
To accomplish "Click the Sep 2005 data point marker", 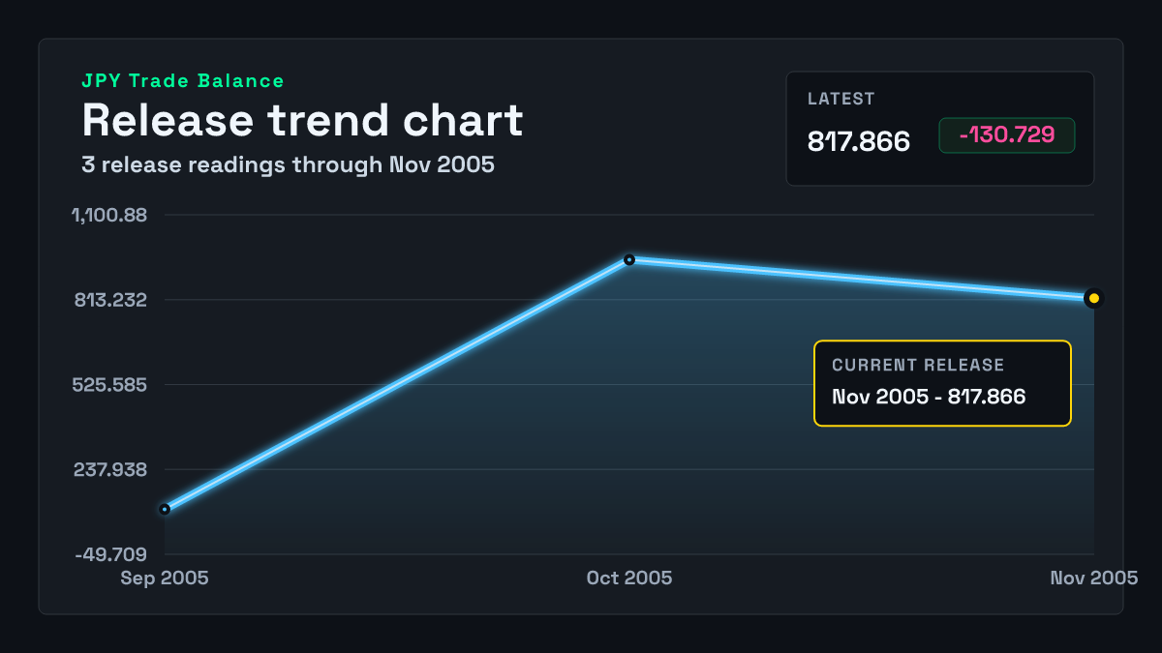I will pyautogui.click(x=165, y=509).
